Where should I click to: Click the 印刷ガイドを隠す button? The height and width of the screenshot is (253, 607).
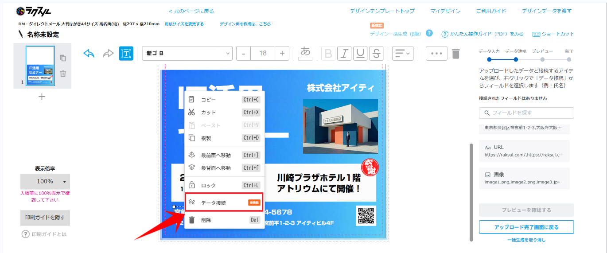coord(45,218)
